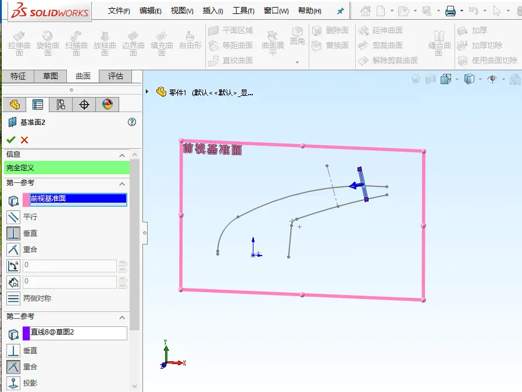Click the 平面区域 command
The height and width of the screenshot is (392, 522).
click(x=230, y=31)
